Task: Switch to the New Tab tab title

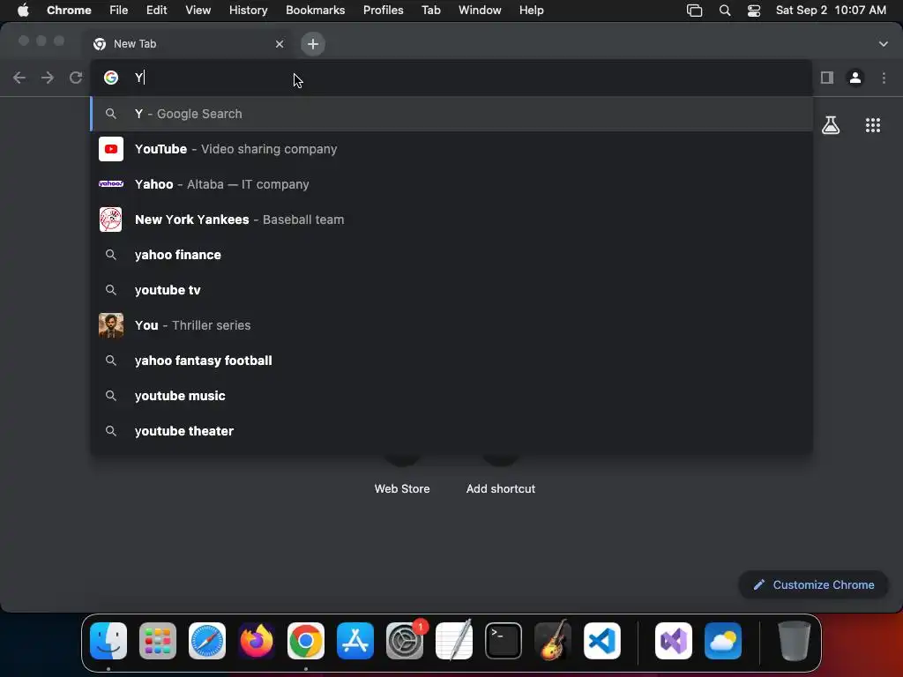Action: [135, 44]
